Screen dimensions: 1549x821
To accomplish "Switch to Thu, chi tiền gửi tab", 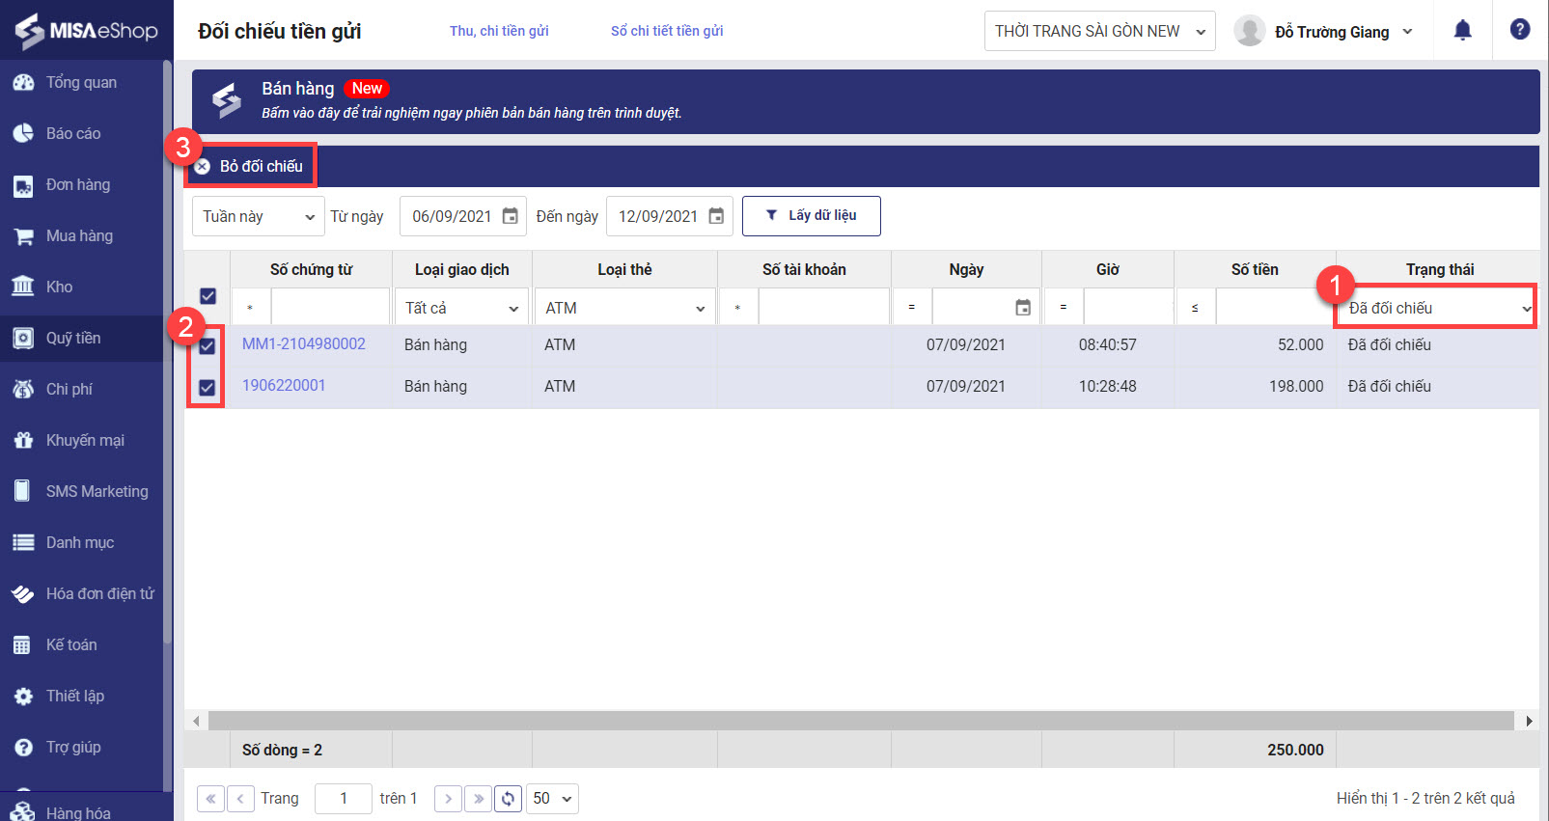I will [x=499, y=31].
